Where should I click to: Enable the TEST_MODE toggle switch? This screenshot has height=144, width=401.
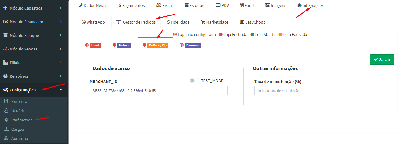194,81
